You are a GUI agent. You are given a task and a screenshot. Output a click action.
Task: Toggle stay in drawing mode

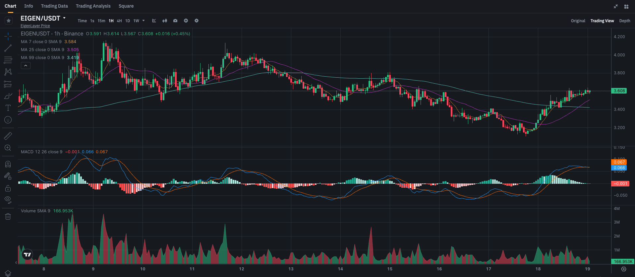(8, 176)
